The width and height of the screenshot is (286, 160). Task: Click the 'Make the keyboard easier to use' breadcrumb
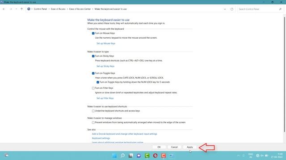click(x=110, y=9)
